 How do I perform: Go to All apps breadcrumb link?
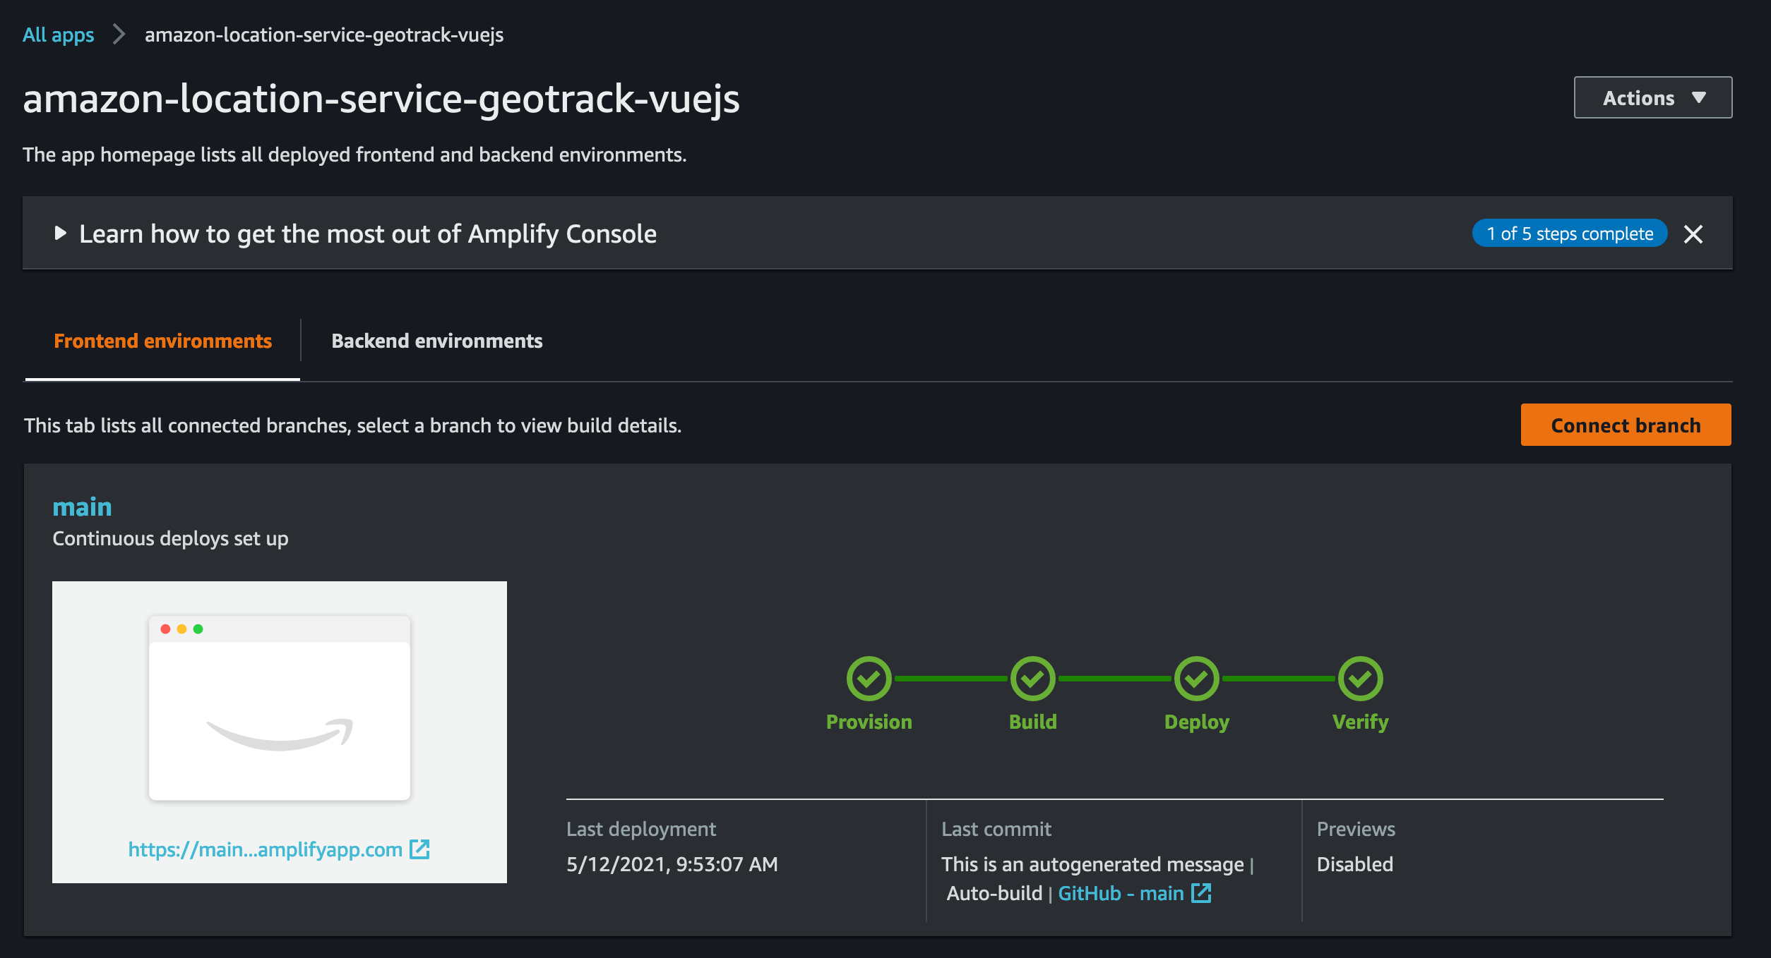tap(58, 35)
